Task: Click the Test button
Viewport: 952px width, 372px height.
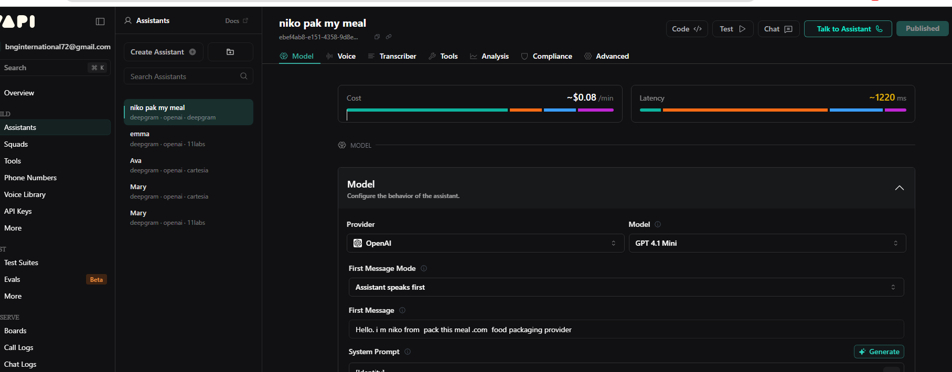Action: click(733, 29)
